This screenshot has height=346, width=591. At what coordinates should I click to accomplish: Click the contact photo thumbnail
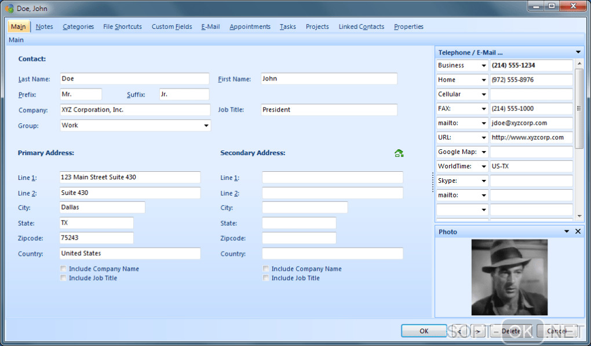click(509, 277)
